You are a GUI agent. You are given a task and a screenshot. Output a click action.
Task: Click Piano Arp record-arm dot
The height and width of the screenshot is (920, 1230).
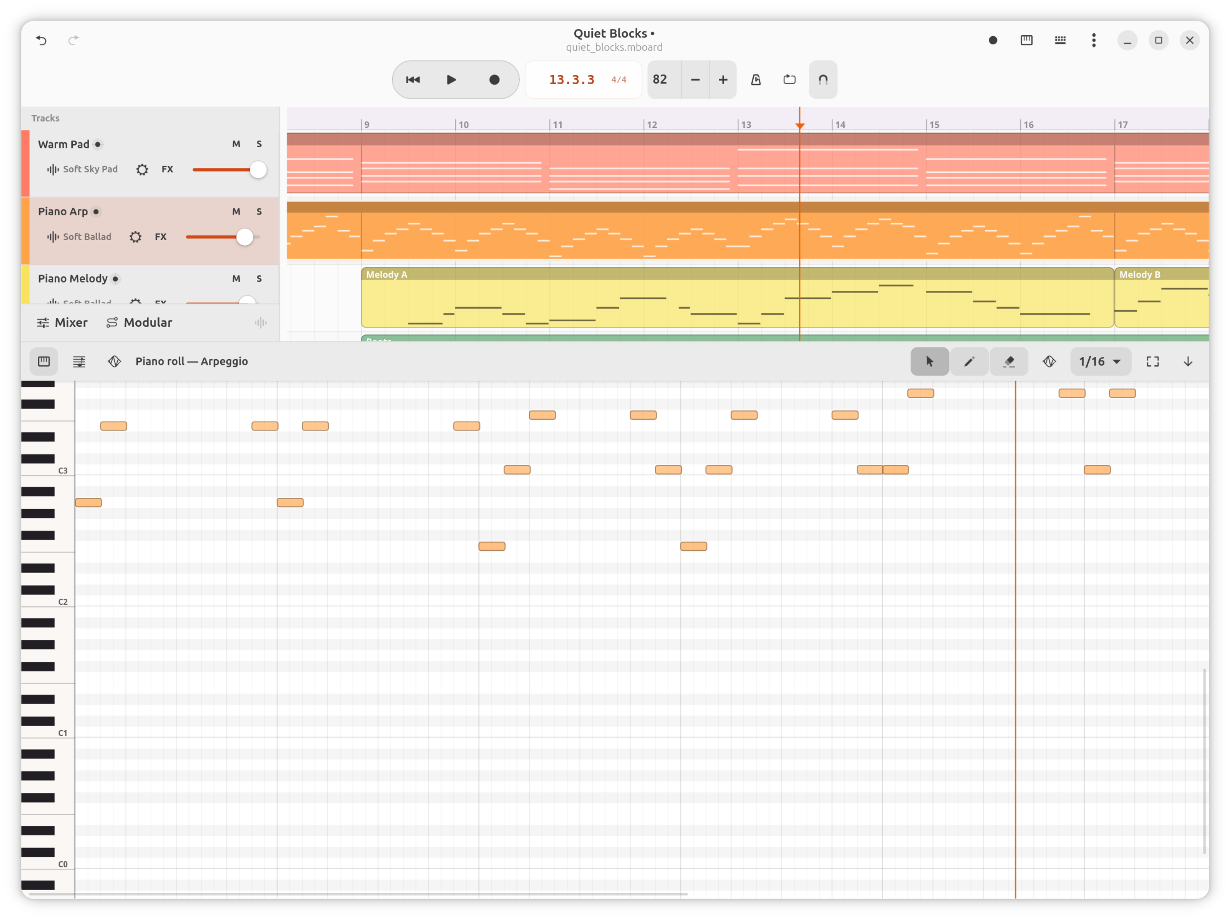point(96,212)
